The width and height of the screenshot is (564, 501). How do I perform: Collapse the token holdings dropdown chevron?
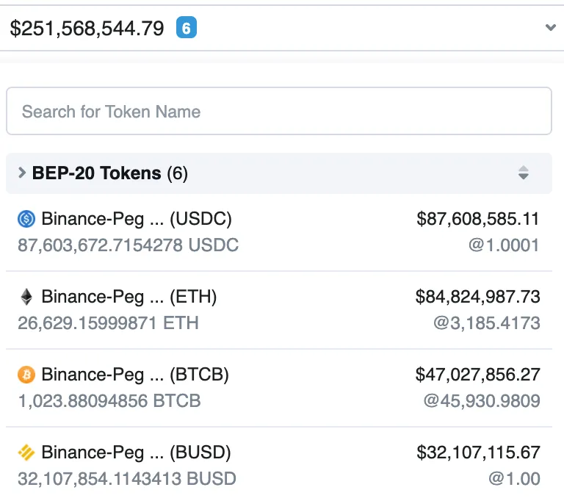tap(550, 27)
